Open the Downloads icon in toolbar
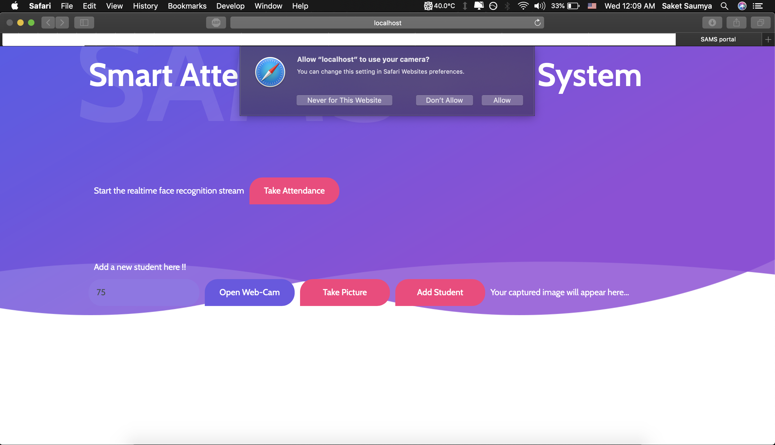Image resolution: width=775 pixels, height=445 pixels. click(x=712, y=23)
